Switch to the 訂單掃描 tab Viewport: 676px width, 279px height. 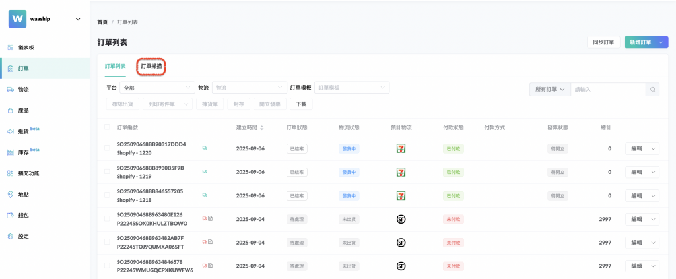pyautogui.click(x=151, y=66)
